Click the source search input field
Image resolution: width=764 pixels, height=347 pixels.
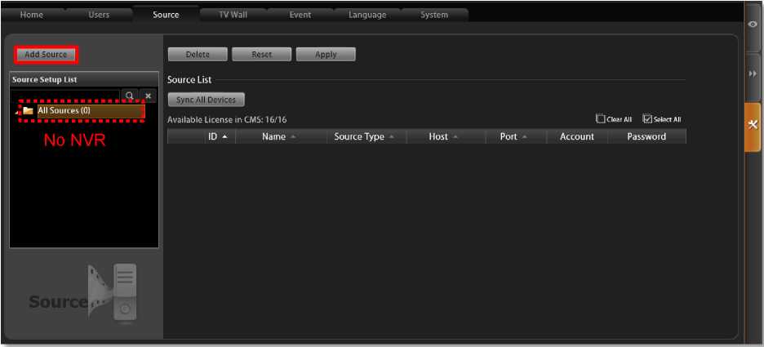coord(65,96)
